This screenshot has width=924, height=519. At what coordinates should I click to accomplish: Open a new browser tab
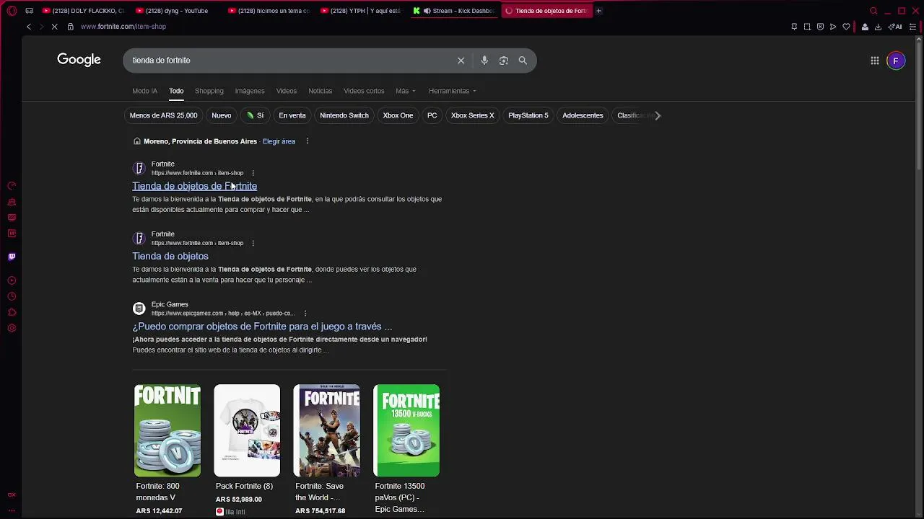pyautogui.click(x=598, y=11)
